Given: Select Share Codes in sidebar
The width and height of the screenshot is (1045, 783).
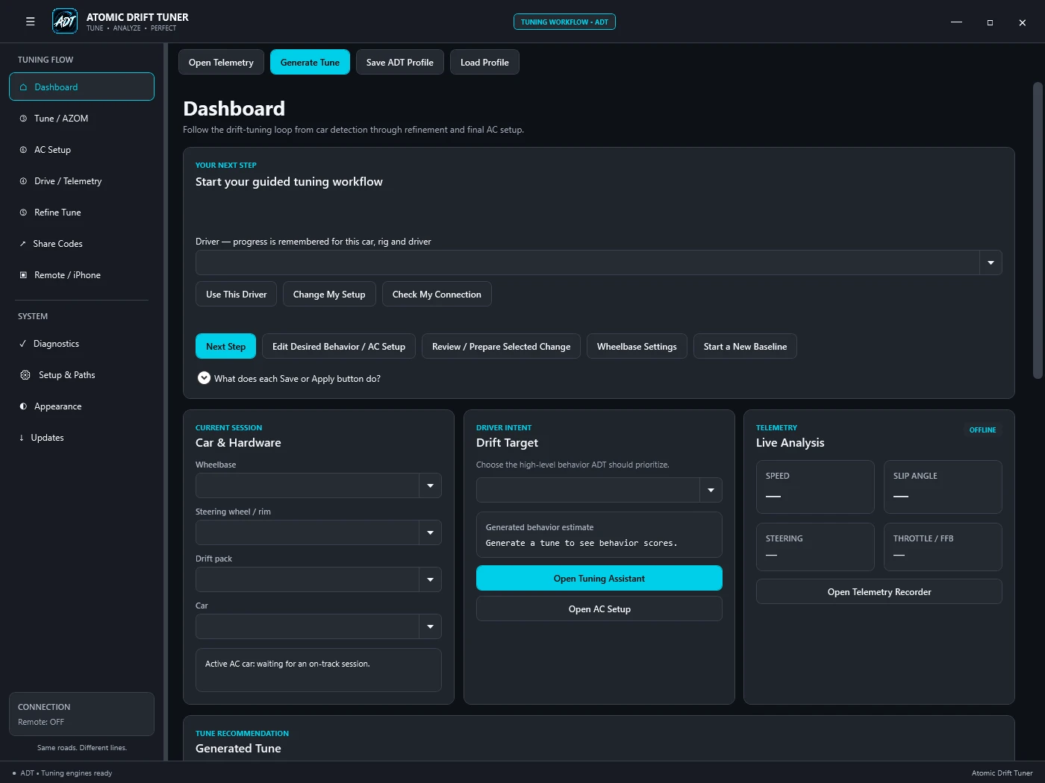Looking at the screenshot, I should 81,244.
